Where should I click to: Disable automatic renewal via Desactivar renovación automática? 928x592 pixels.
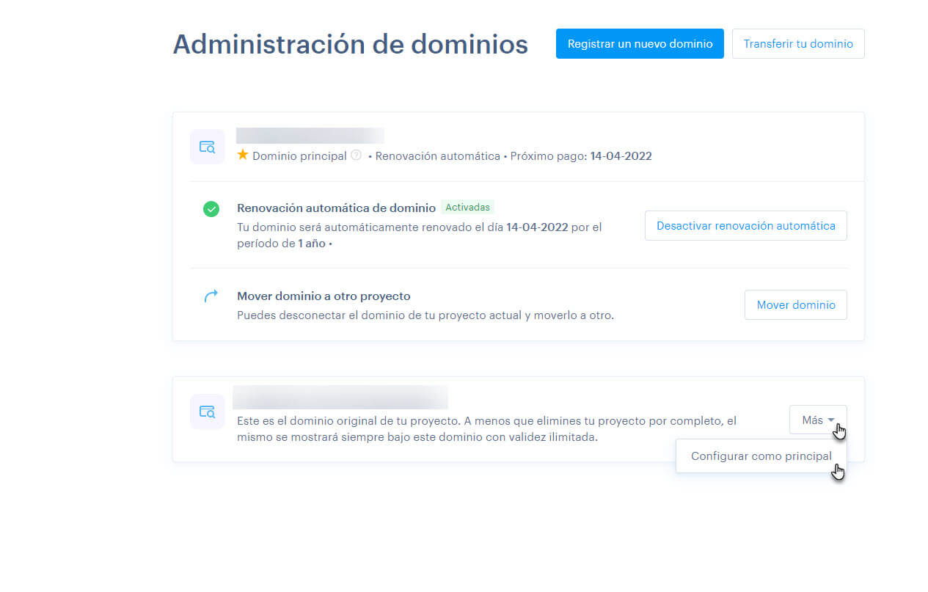click(745, 225)
